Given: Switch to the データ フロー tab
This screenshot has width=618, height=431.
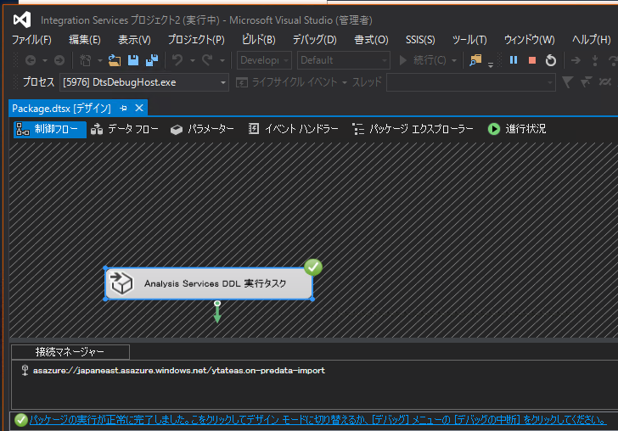Looking at the screenshot, I should [x=125, y=129].
